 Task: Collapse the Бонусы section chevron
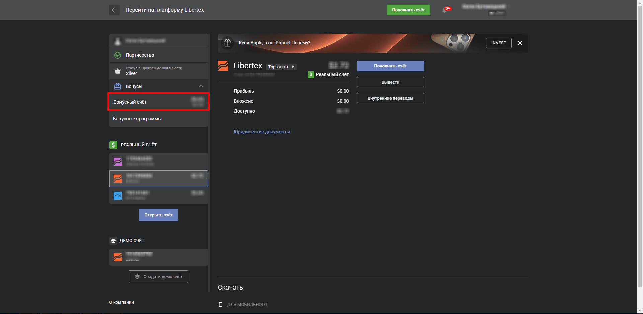pos(201,86)
